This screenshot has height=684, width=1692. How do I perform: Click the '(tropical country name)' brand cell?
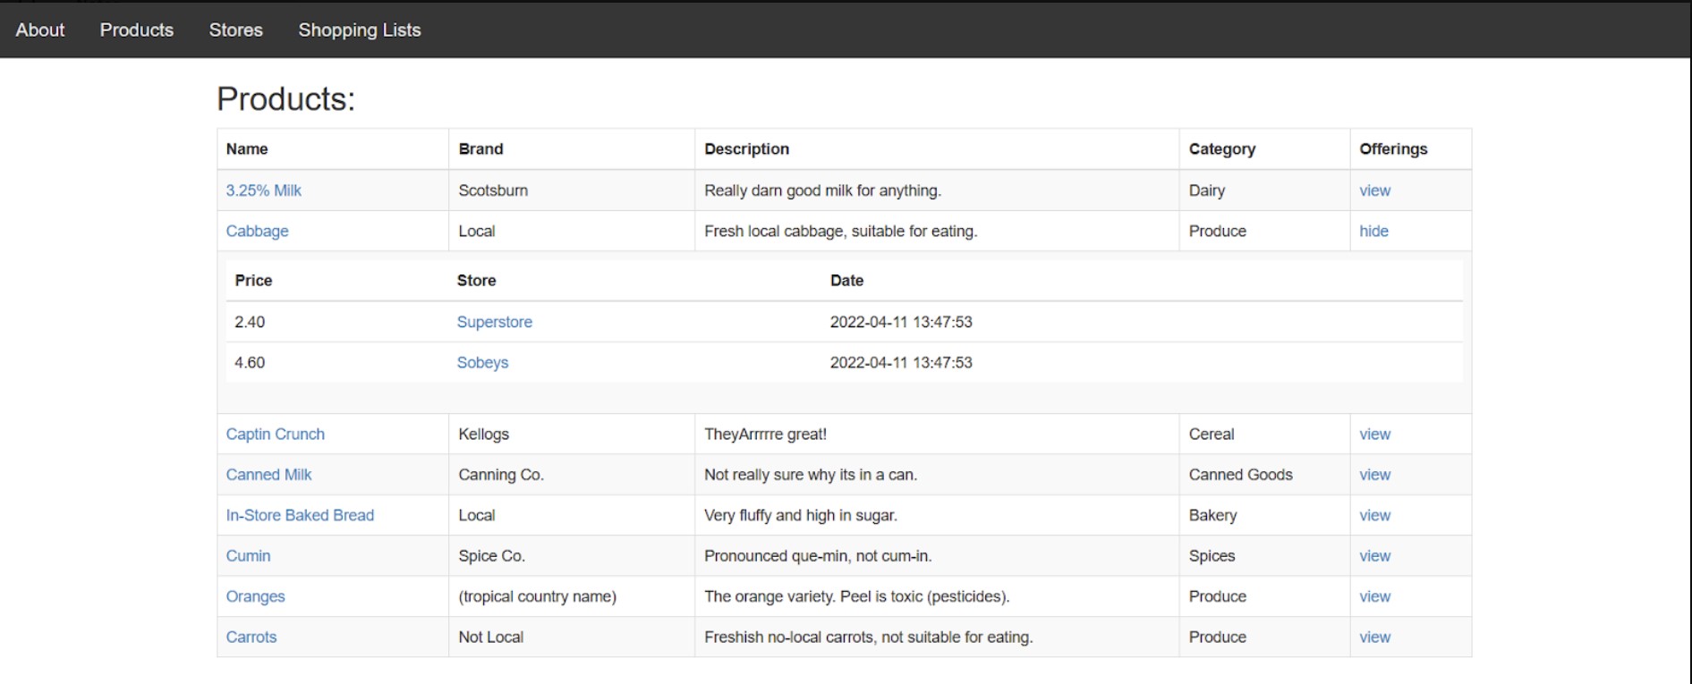(x=572, y=596)
